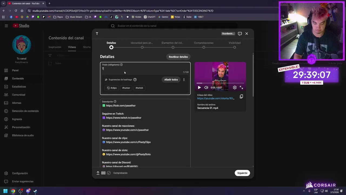Open the YouTube Studio hamburger menu
The width and height of the screenshot is (346, 195).
click(x=6, y=26)
